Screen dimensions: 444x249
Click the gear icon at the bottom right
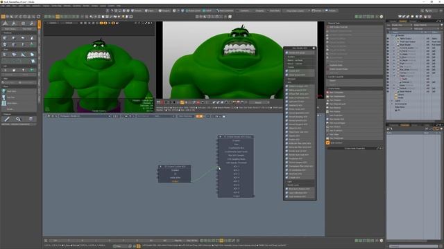click(x=382, y=241)
